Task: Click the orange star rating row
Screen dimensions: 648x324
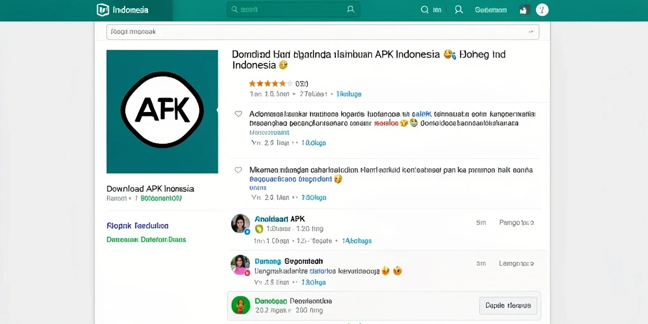Action: click(x=271, y=84)
